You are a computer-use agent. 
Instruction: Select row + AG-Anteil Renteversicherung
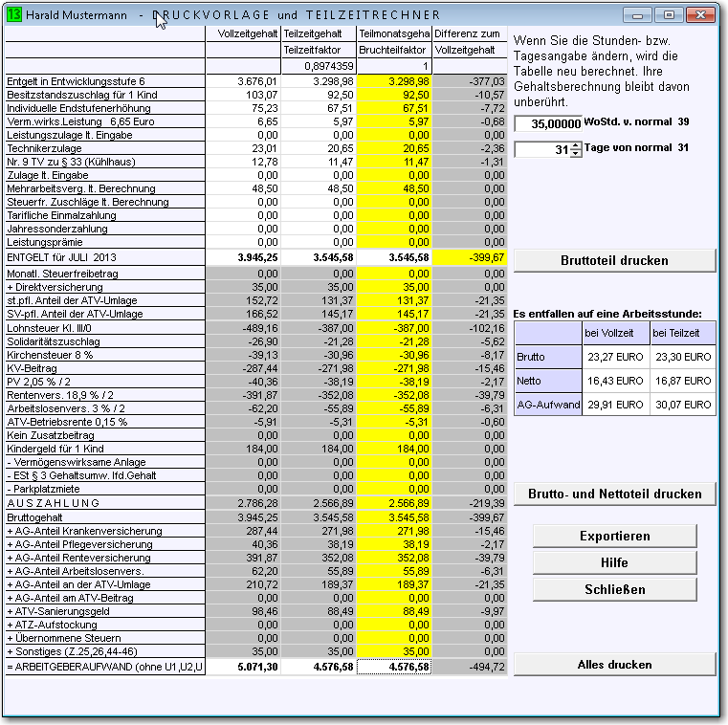[105, 558]
